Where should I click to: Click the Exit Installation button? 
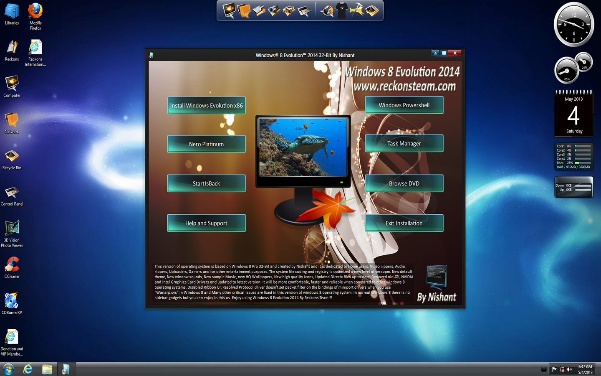404,223
